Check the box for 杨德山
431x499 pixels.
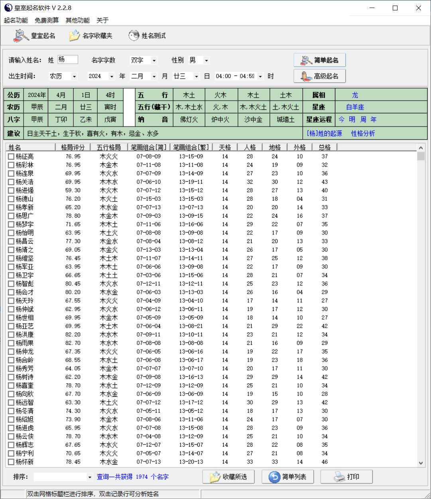point(11,199)
